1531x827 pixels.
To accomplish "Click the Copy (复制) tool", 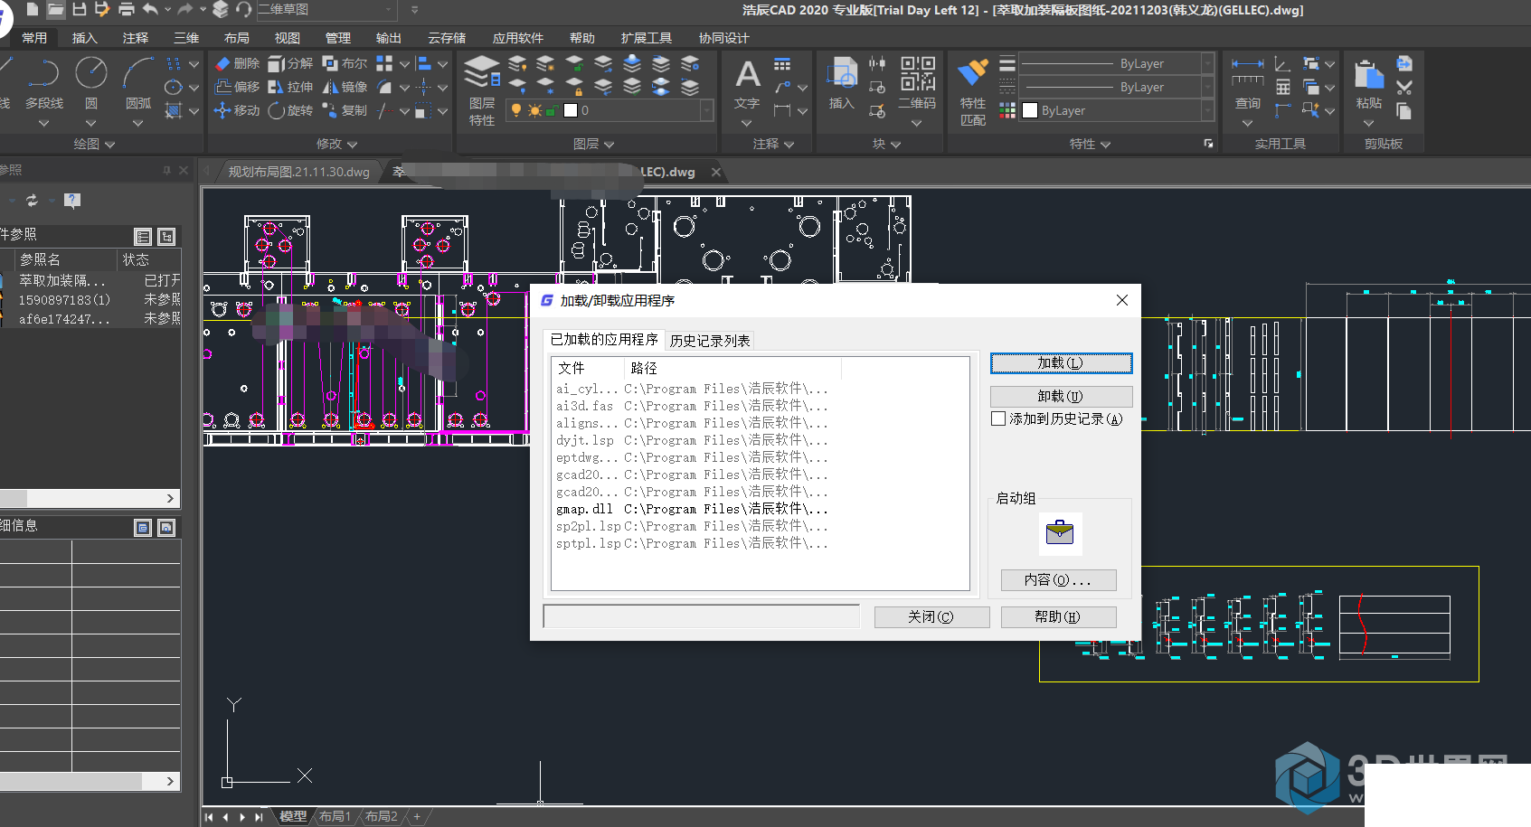I will (345, 110).
